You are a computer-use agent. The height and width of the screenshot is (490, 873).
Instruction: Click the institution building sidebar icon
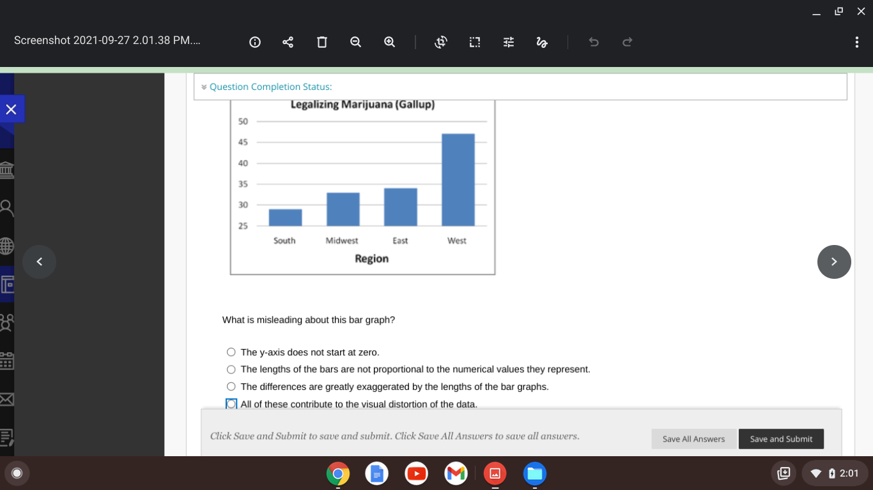[x=6, y=170]
